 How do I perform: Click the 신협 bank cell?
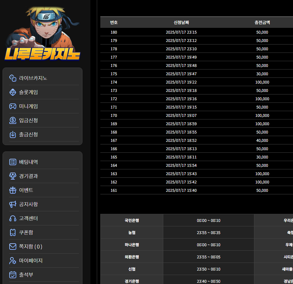tap(132, 269)
